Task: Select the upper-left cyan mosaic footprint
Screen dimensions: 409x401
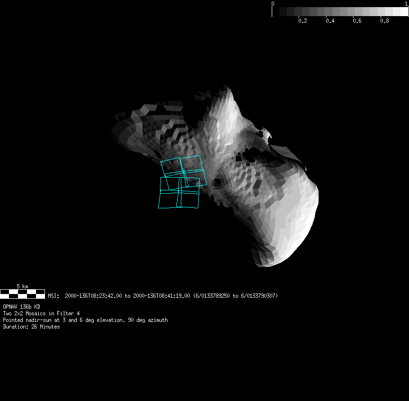Action: [171, 168]
